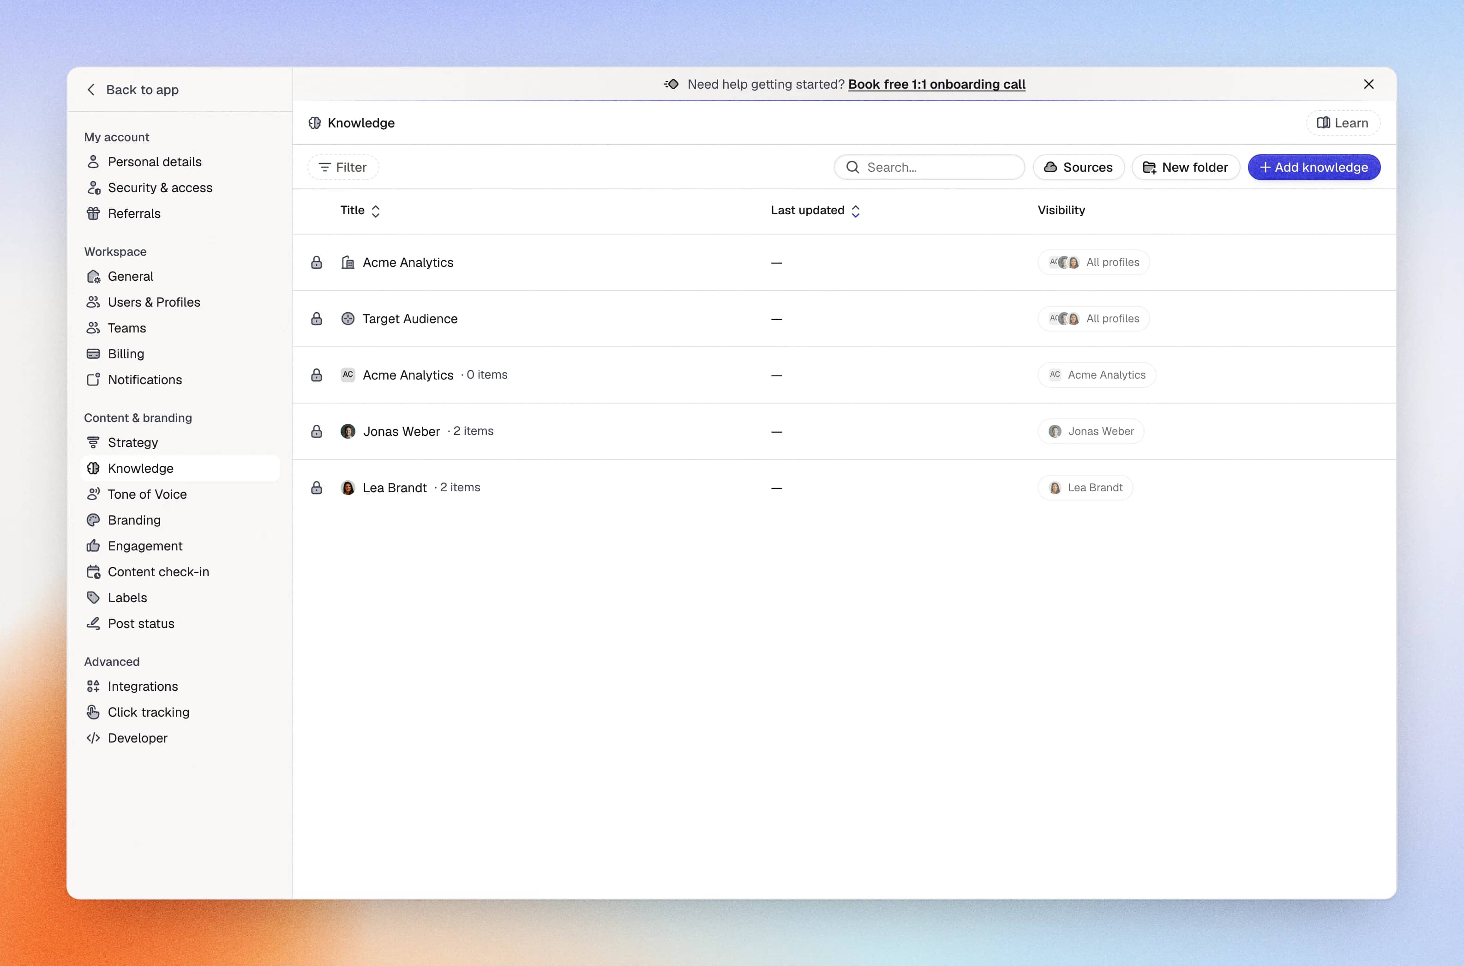Image resolution: width=1464 pixels, height=966 pixels.
Task: Click the lock icon beside Jonas Weber
Action: 317,431
